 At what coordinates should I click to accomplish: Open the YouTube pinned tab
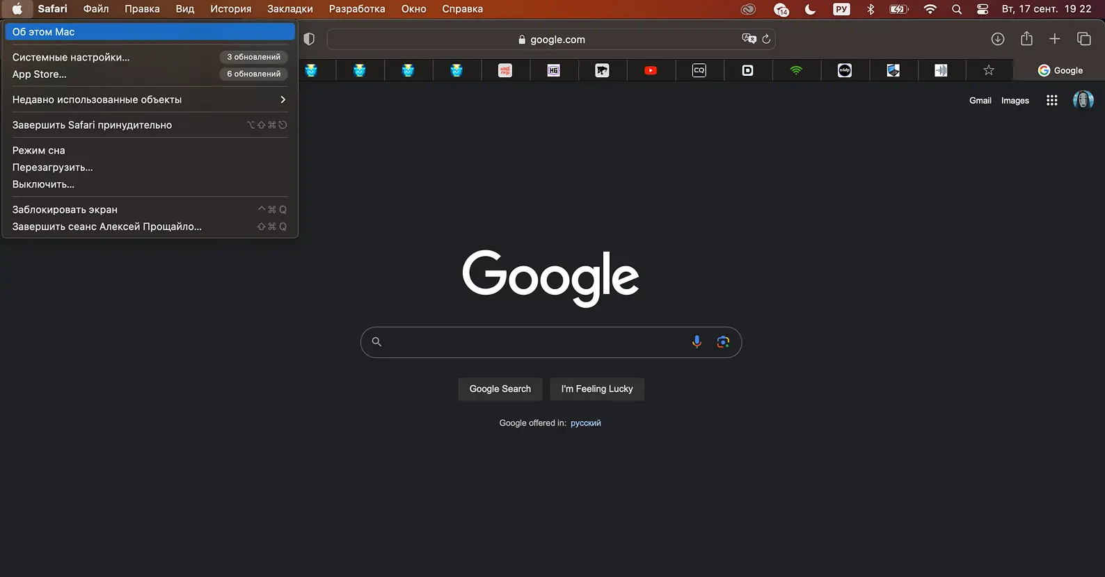pyautogui.click(x=651, y=70)
